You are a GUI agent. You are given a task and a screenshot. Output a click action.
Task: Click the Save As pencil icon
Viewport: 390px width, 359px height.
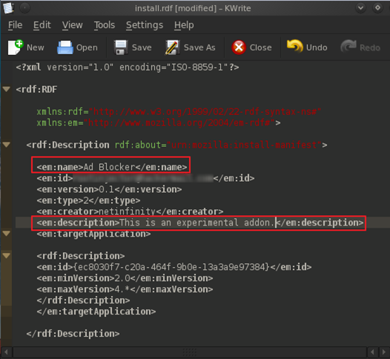[172, 47]
